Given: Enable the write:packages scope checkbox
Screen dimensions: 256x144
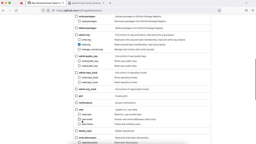Looking at the screenshot, I should click(x=76, y=16).
